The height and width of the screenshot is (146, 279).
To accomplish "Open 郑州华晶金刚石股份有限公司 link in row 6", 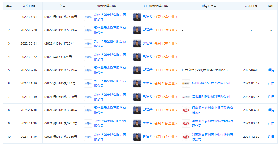I will (110, 83).
